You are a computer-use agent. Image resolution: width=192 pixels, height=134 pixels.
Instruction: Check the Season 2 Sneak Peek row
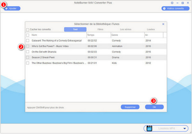click(x=28, y=57)
